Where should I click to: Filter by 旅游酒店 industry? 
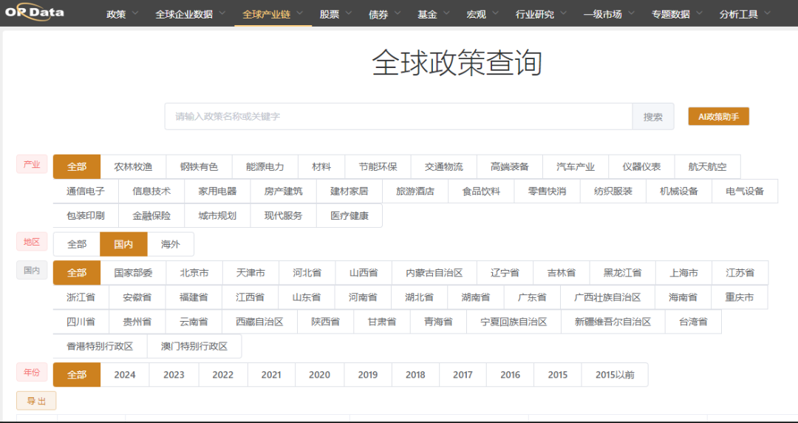pos(415,191)
